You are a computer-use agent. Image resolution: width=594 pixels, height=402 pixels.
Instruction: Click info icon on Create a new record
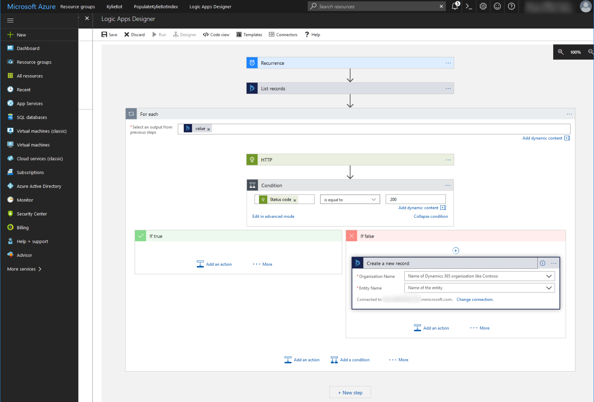coord(543,263)
